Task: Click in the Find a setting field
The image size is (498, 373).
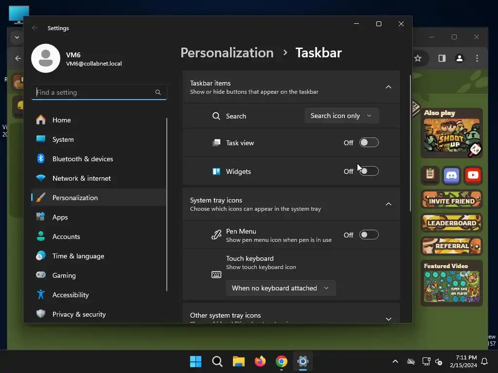Action: coord(99,92)
